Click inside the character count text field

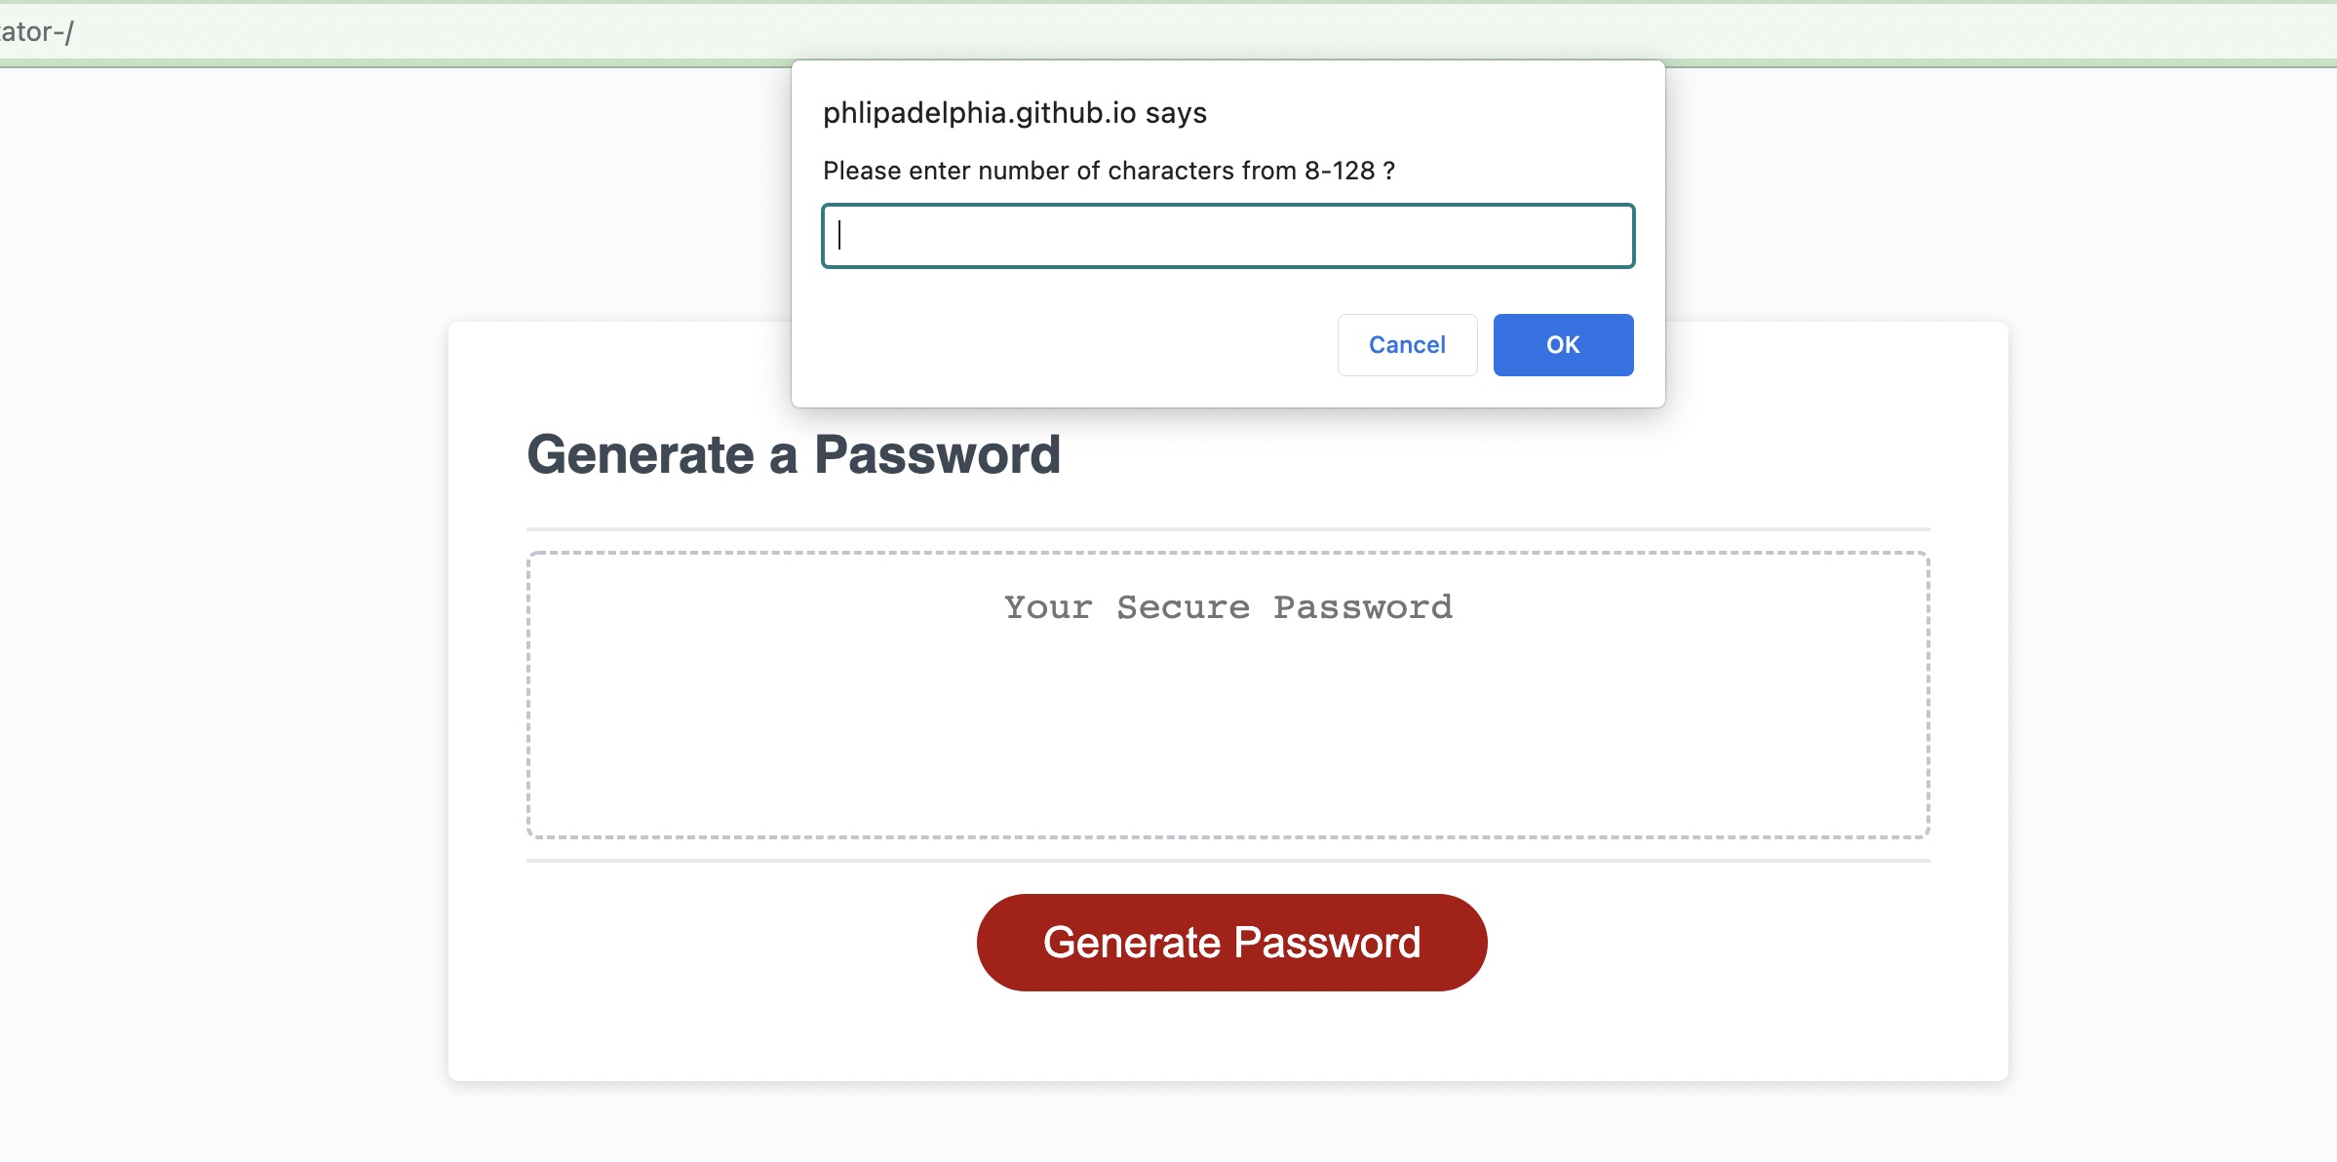(x=1227, y=236)
